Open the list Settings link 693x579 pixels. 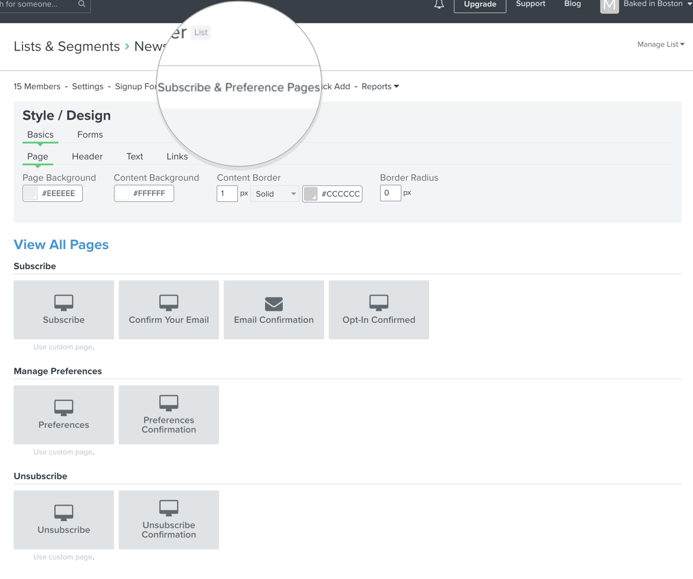pos(87,86)
